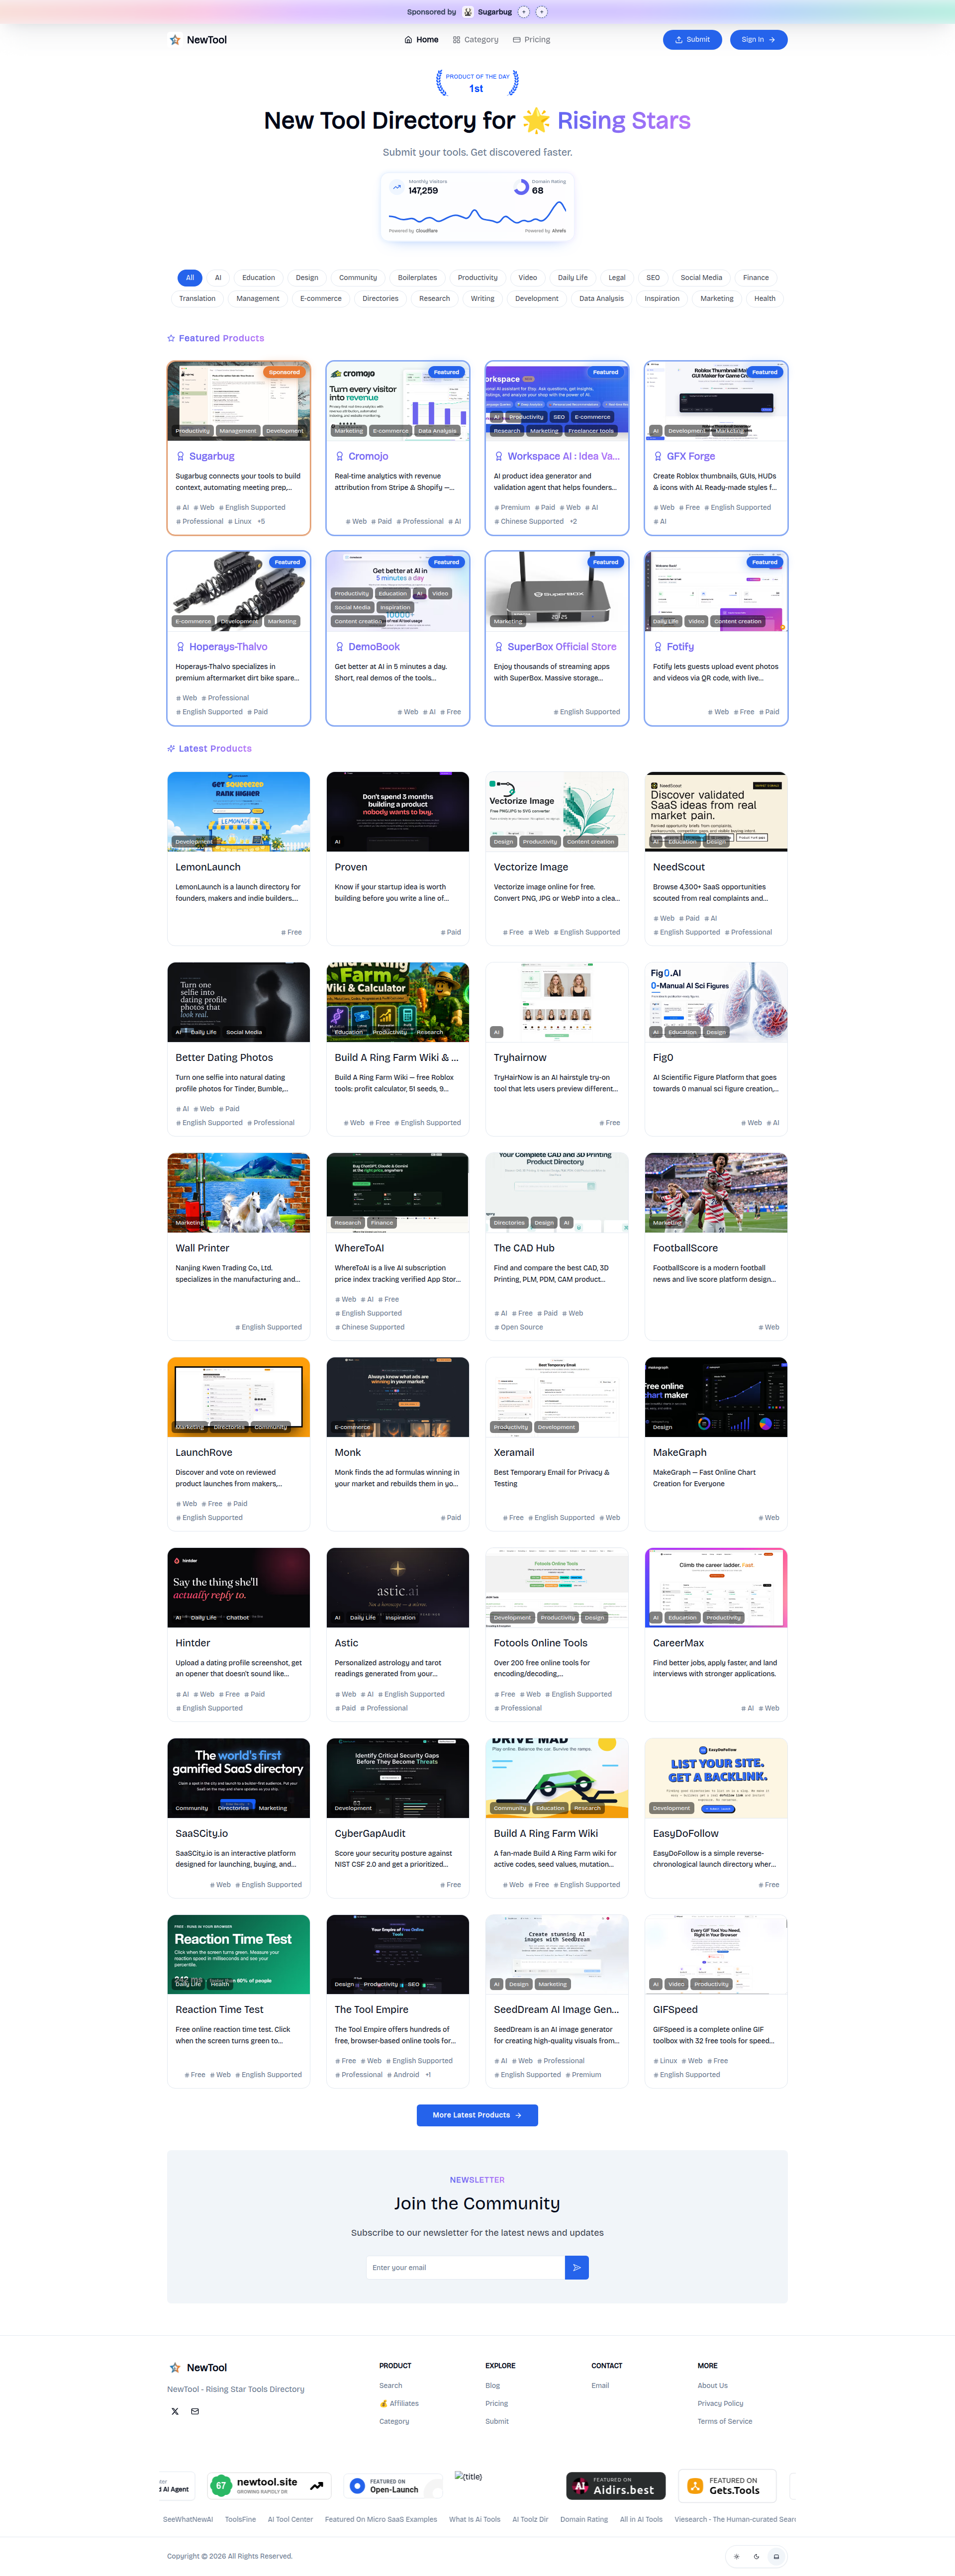The width and height of the screenshot is (955, 2576).
Task: Filter by the Boilerplates category chip
Action: pyautogui.click(x=417, y=278)
